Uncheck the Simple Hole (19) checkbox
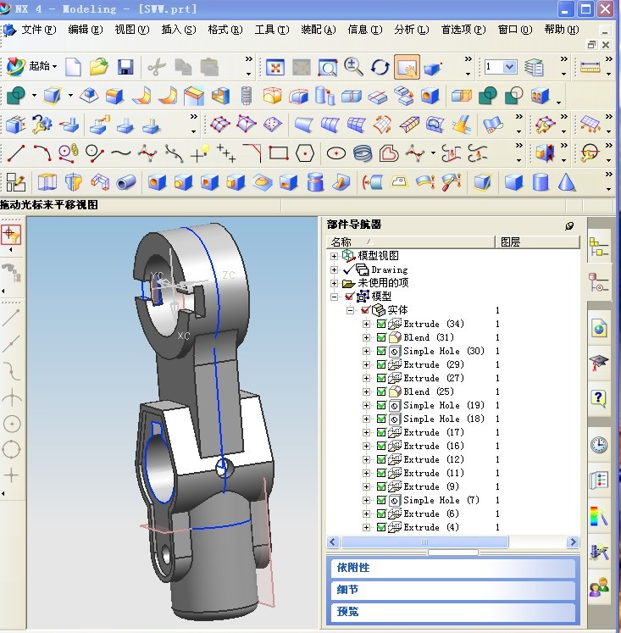 pos(381,405)
